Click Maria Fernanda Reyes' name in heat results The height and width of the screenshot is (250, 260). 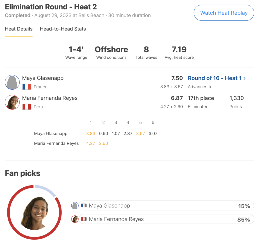(50, 98)
